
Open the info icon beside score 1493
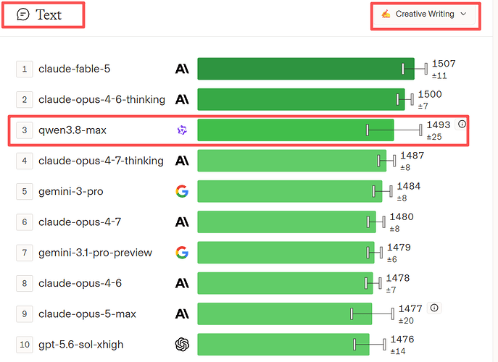pyautogui.click(x=462, y=124)
